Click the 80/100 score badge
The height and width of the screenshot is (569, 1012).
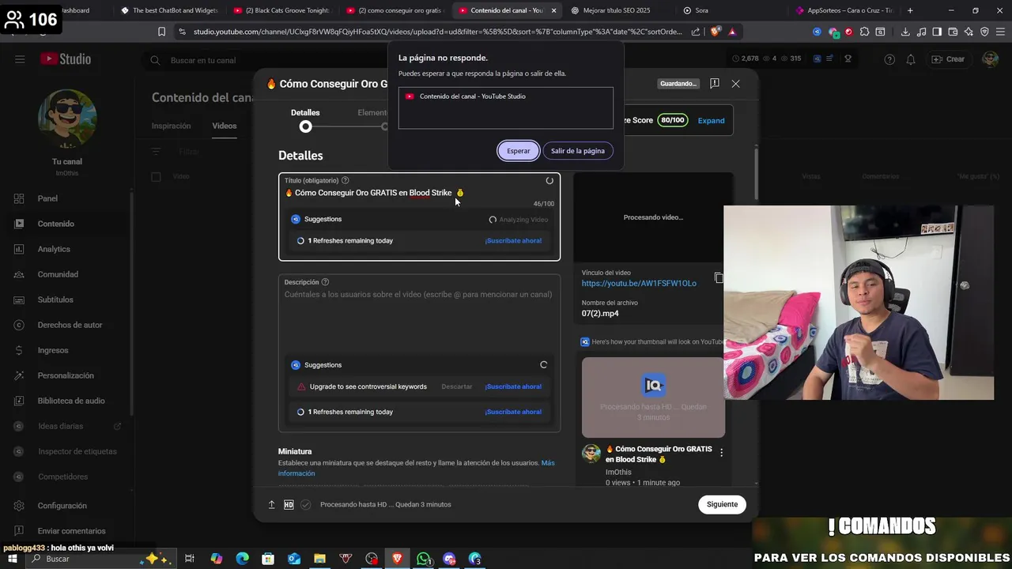click(x=673, y=120)
